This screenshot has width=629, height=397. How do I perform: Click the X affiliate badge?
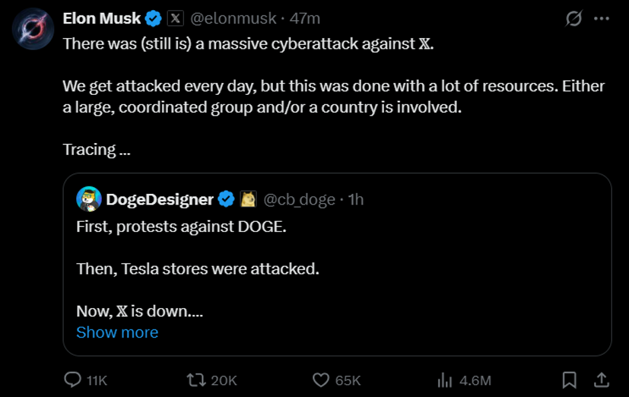coord(175,19)
